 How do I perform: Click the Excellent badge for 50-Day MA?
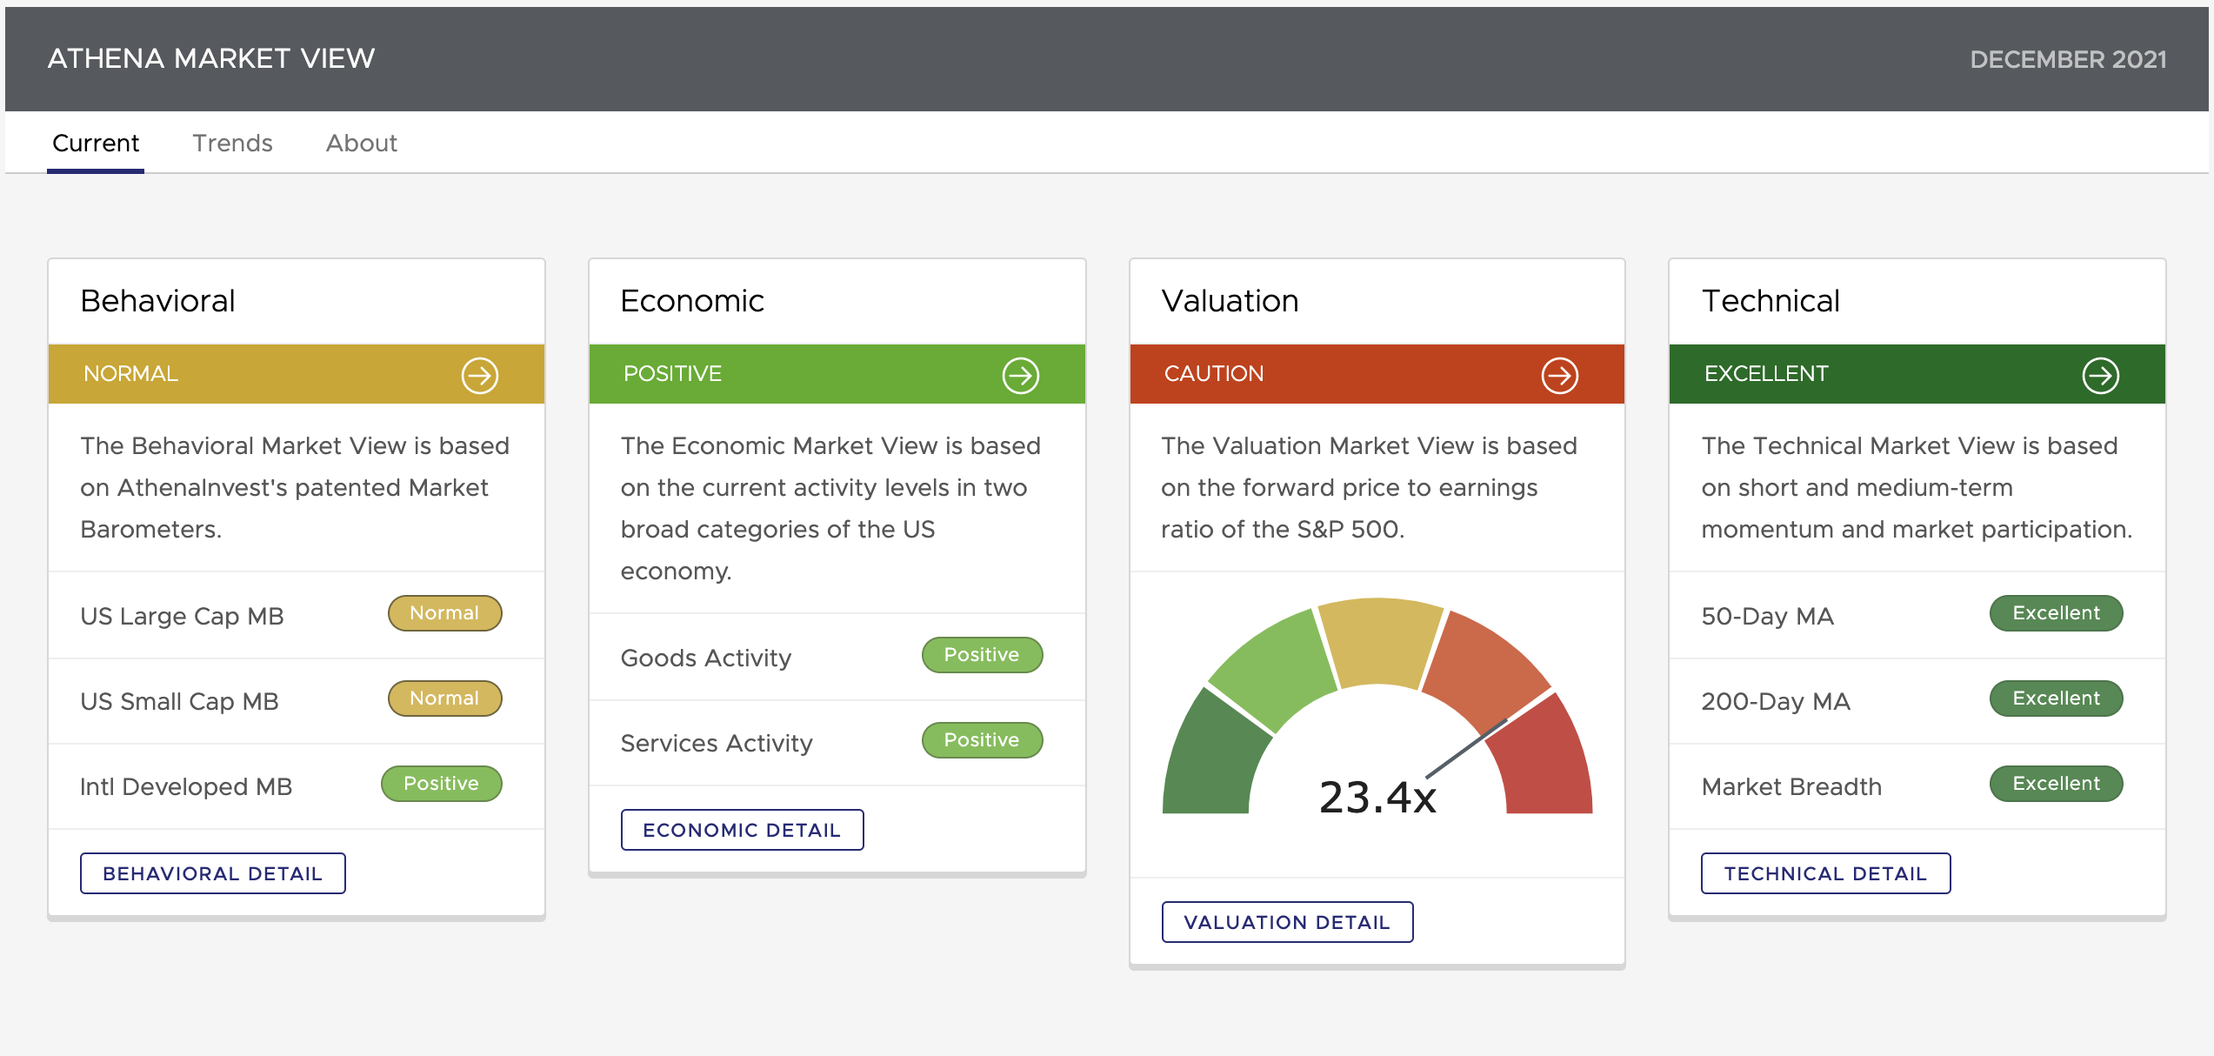pos(2056,612)
